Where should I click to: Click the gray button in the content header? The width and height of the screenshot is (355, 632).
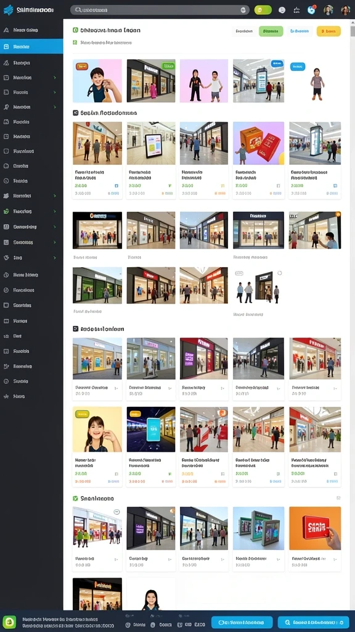244,31
